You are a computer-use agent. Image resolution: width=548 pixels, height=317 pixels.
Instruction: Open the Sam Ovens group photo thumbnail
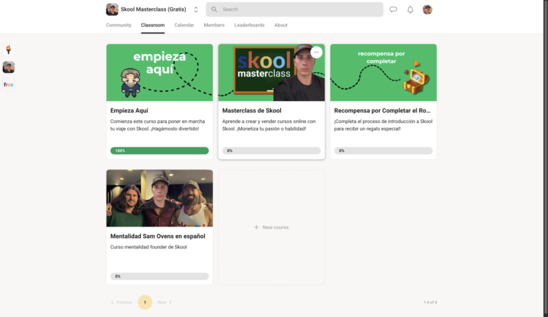point(159,198)
